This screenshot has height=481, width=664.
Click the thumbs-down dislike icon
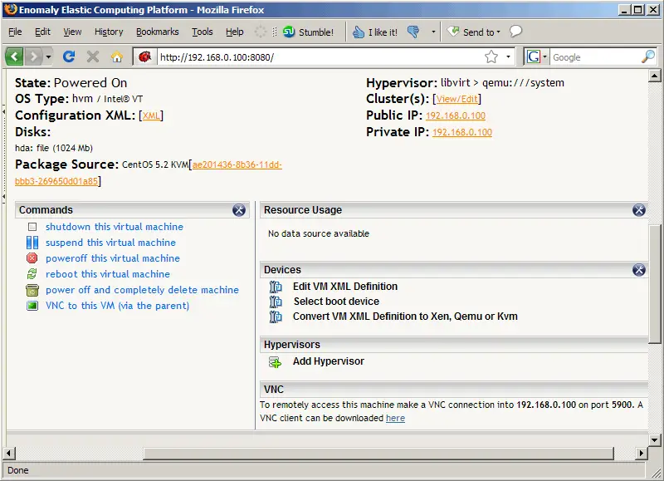(x=413, y=32)
